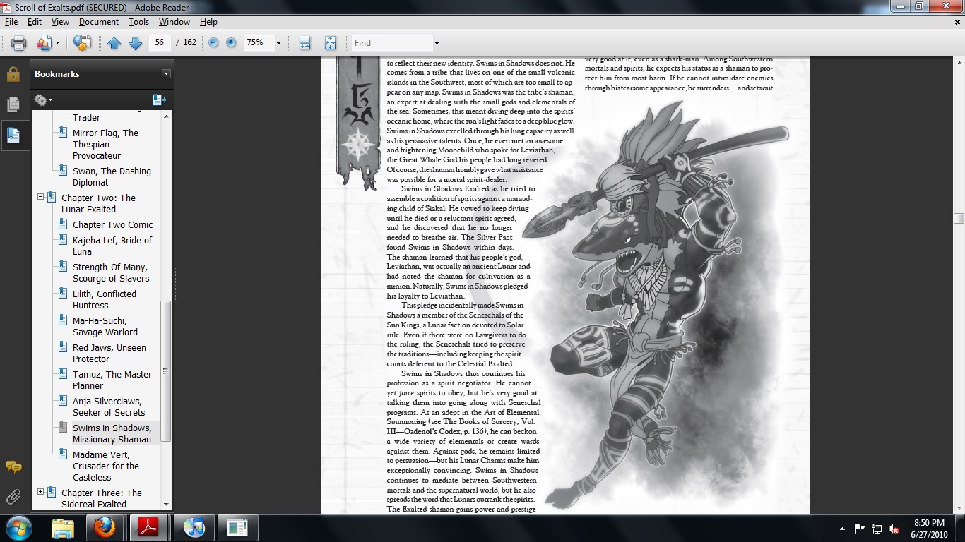The image size is (965, 542).
Task: Show hidden system tray icons
Action: tap(843, 529)
